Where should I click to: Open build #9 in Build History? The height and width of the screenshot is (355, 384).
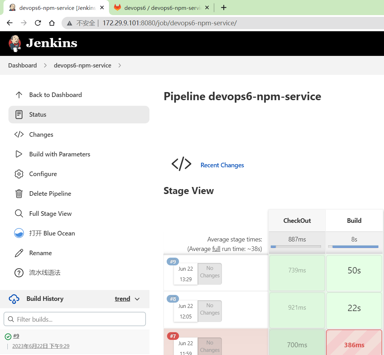tap(16, 336)
